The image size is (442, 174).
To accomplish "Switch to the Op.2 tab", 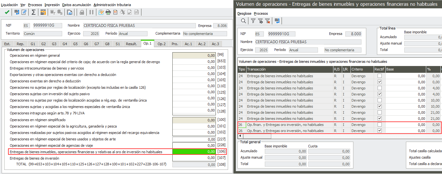I will coord(161,44).
